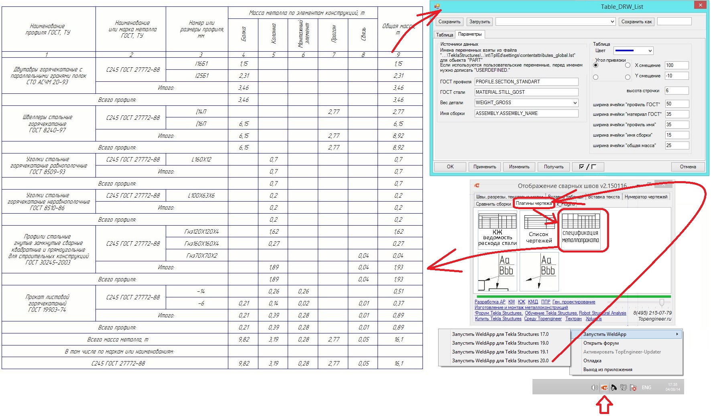Follow the Техтран link
Image resolution: width=711 pixels, height=416 pixels.
click(x=573, y=319)
